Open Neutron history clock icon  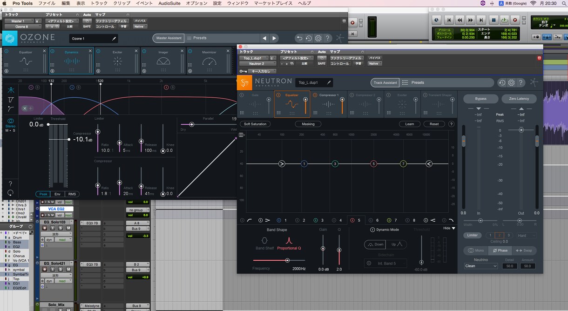click(502, 82)
